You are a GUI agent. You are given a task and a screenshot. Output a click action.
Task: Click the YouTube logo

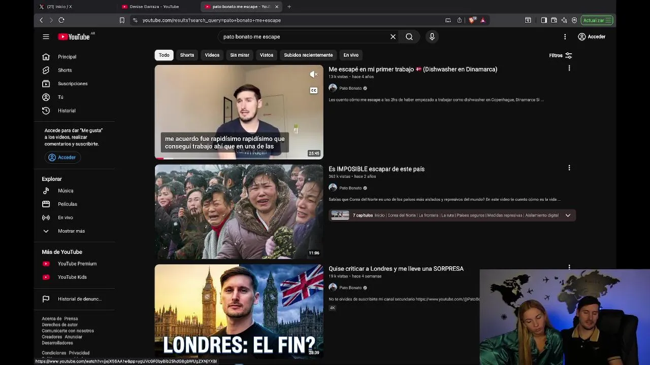[x=74, y=36]
